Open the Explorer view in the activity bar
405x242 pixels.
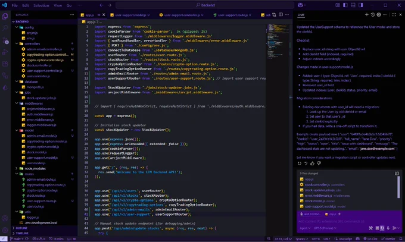(5, 16)
